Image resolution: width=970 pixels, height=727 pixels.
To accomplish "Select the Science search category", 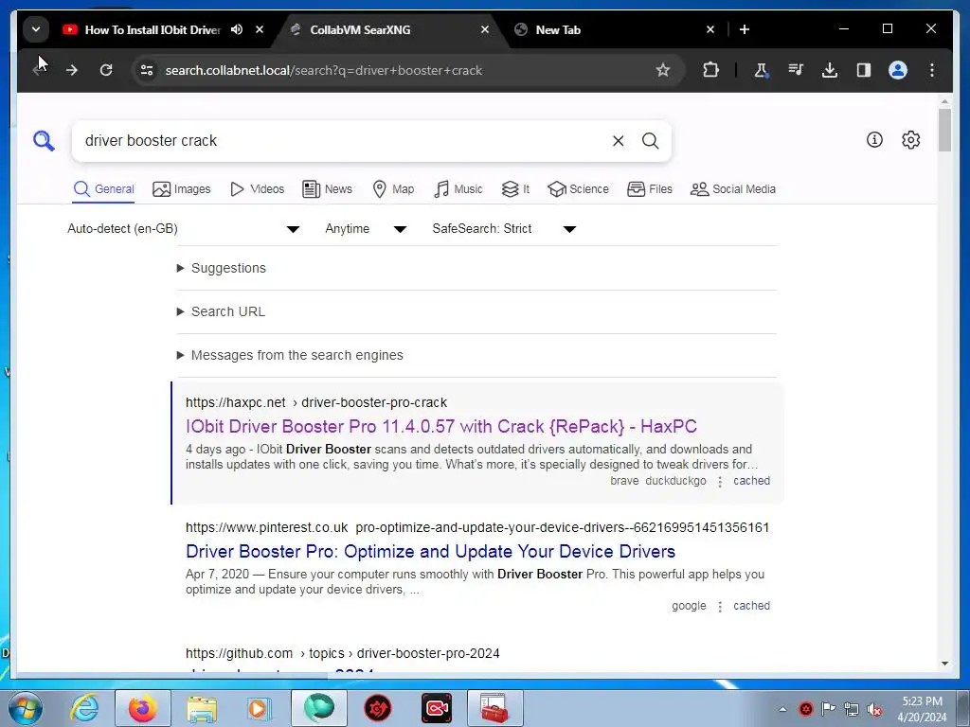I will click(578, 189).
